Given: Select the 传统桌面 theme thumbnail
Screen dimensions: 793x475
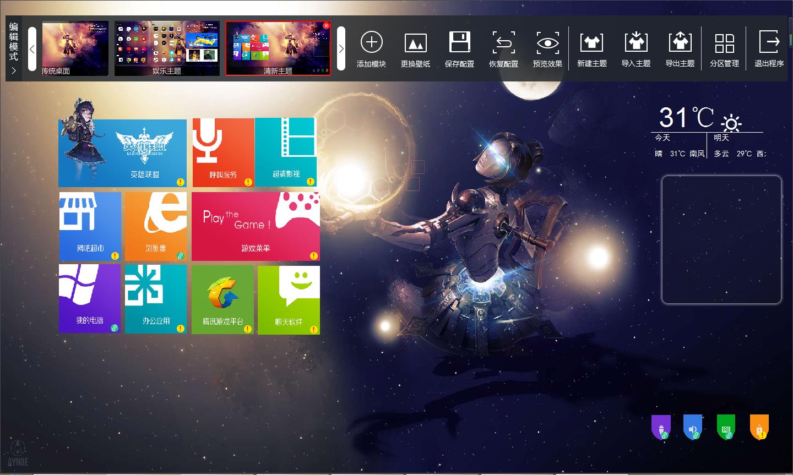Looking at the screenshot, I should coord(75,48).
